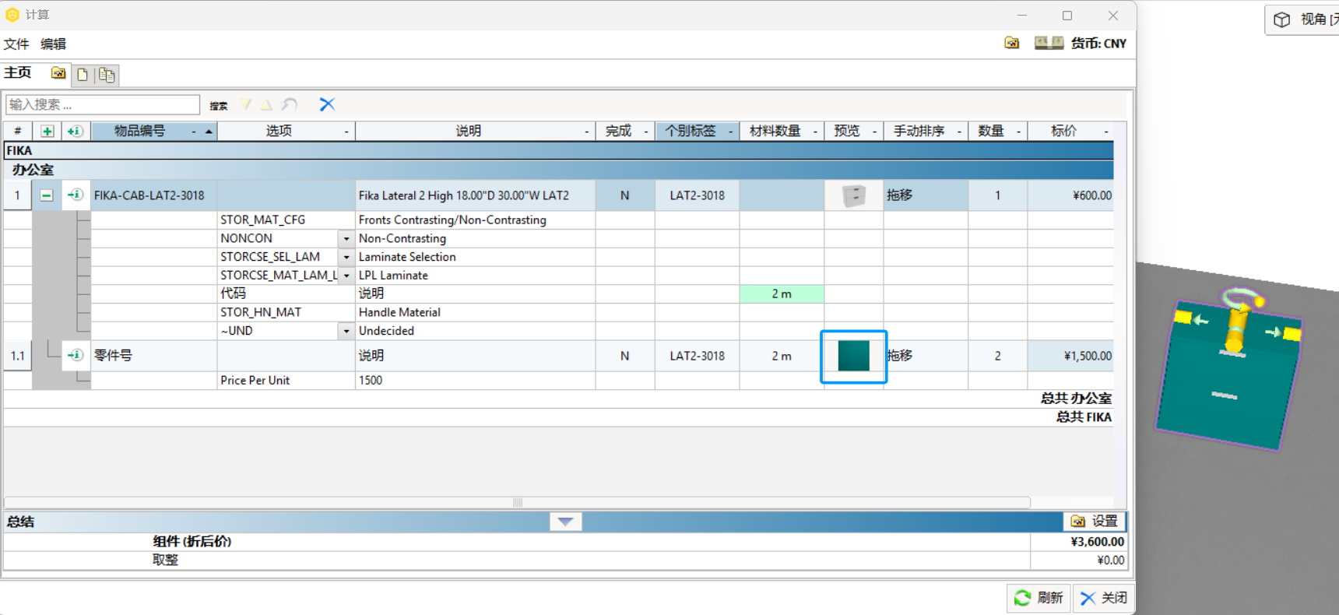
Task: Click the folder icon on the 主页 tab
Action: 58,73
